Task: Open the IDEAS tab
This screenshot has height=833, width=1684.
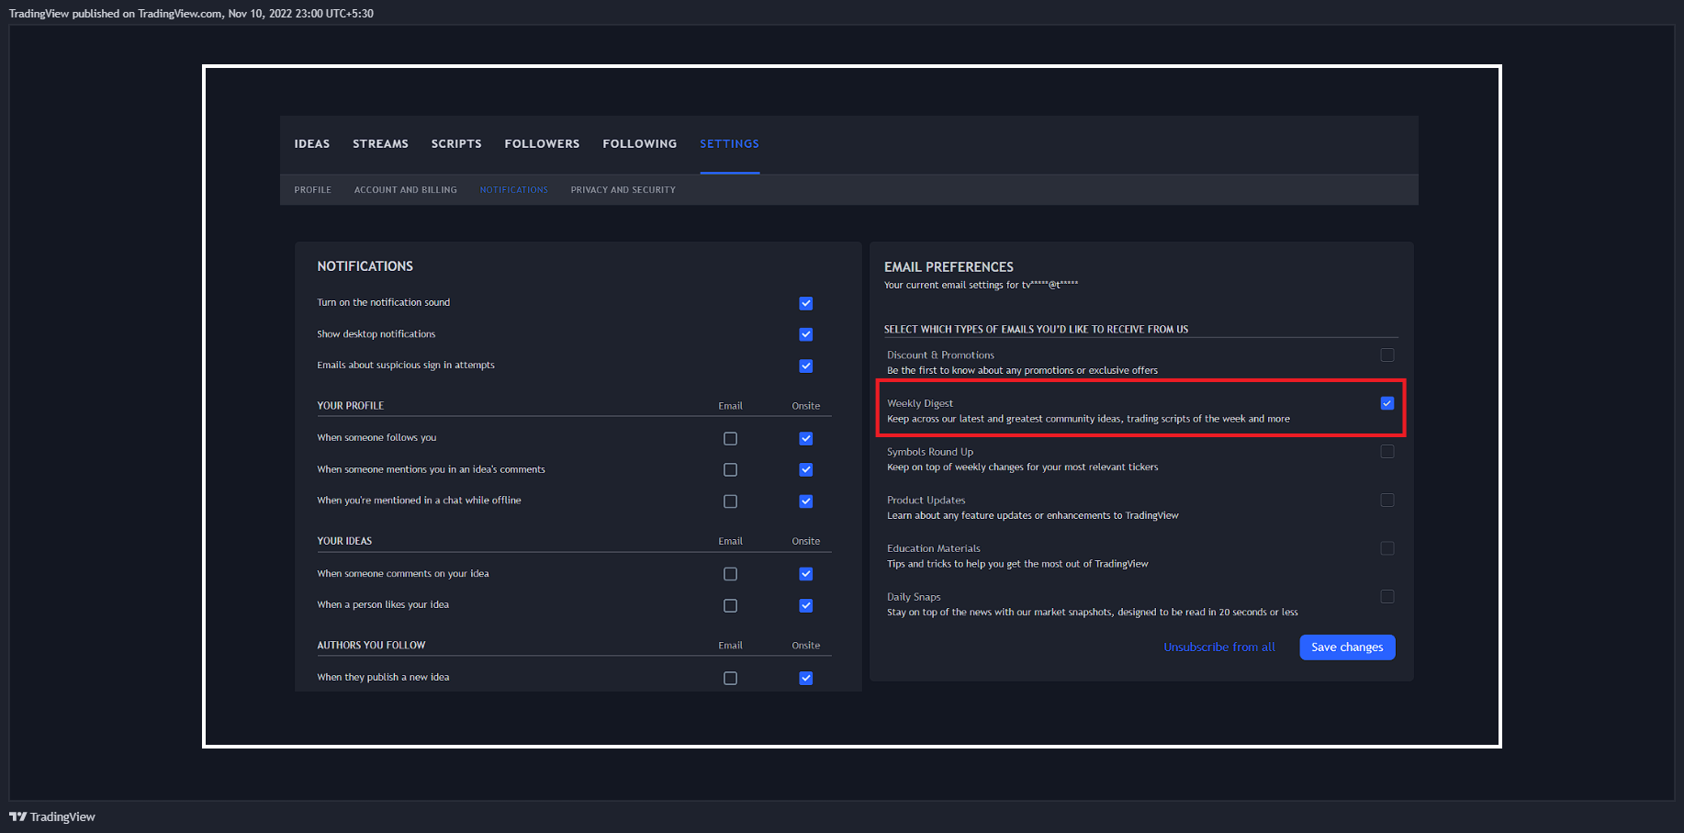Action: [x=312, y=144]
